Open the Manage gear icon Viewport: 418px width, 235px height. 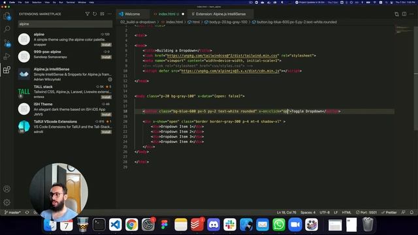click(x=7, y=202)
